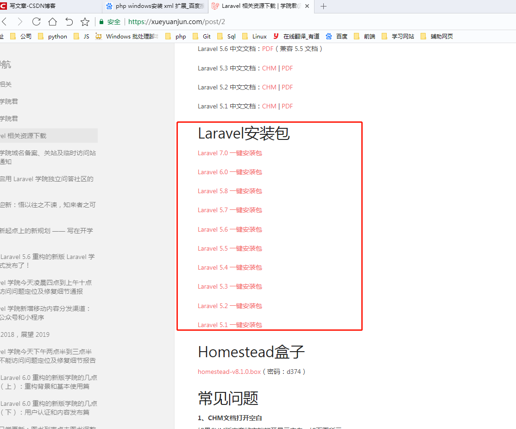Viewport: 516px width, 429px height.
Task: Click the undo/restore closed tab icon
Action: coord(69,22)
